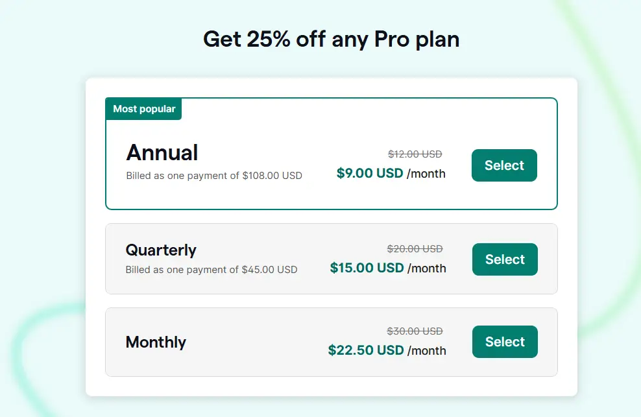Click the Annual plan title
The height and width of the screenshot is (417, 641).
pyautogui.click(x=162, y=152)
